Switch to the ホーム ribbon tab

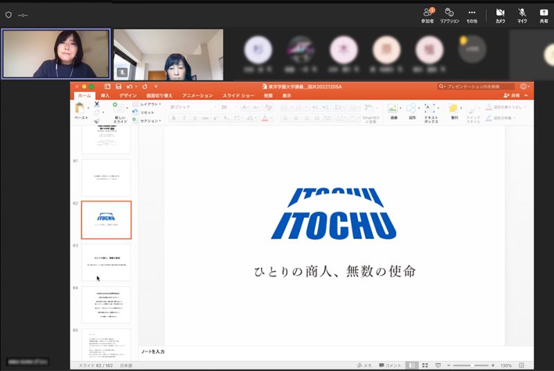[x=84, y=96]
